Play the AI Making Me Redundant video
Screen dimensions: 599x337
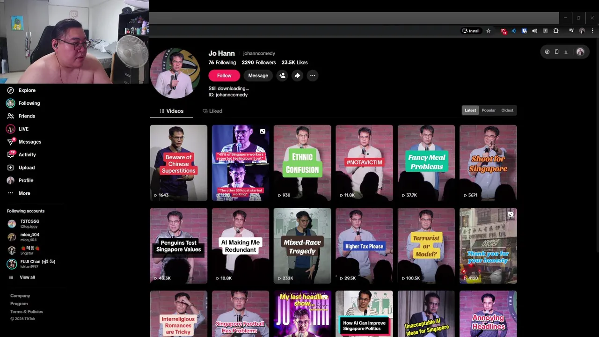241,246
